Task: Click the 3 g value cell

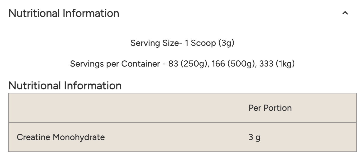Action: pyautogui.click(x=254, y=137)
